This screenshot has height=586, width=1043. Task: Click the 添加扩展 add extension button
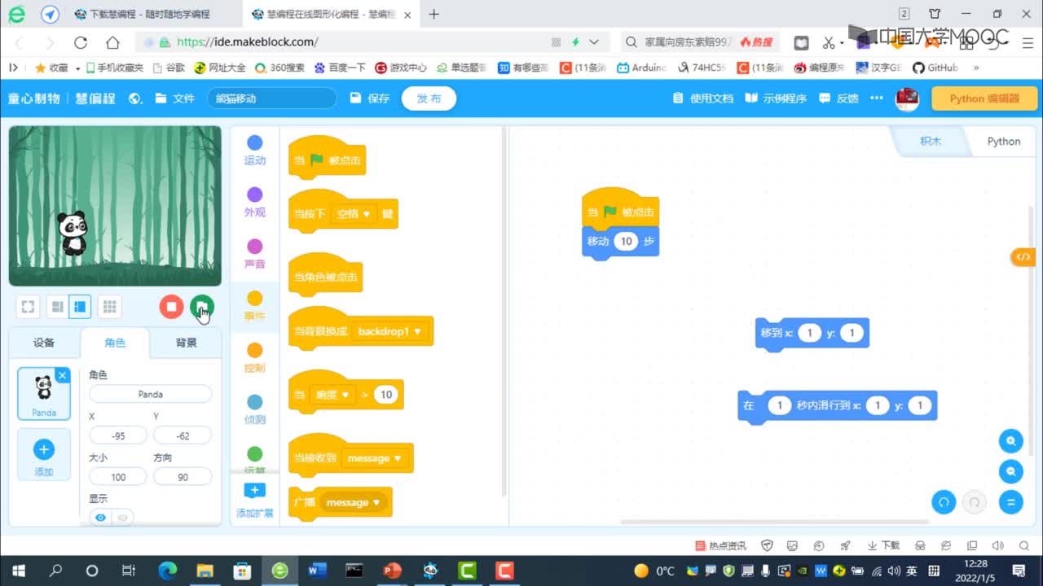point(255,500)
